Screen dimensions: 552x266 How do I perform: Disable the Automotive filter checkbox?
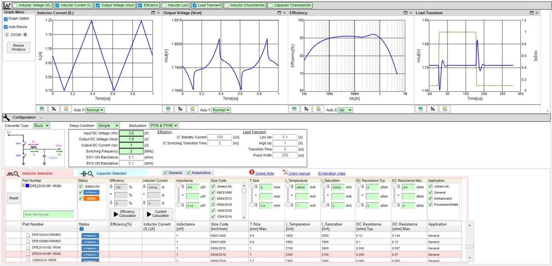[190, 173]
